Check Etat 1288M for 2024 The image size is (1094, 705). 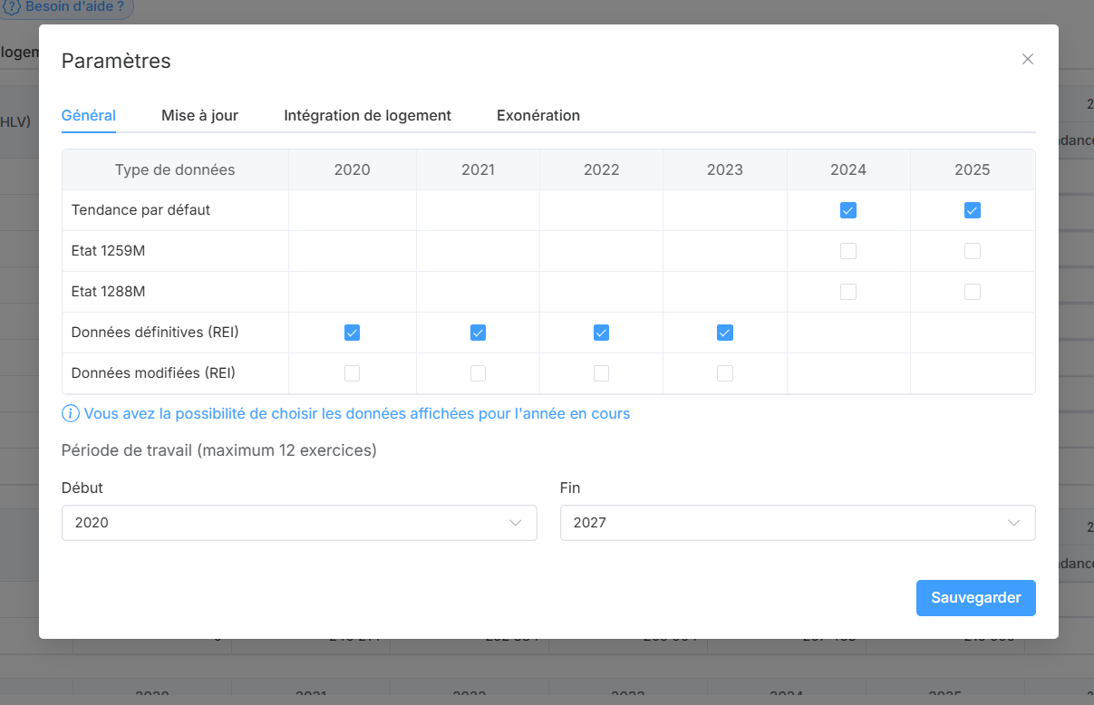[848, 292]
